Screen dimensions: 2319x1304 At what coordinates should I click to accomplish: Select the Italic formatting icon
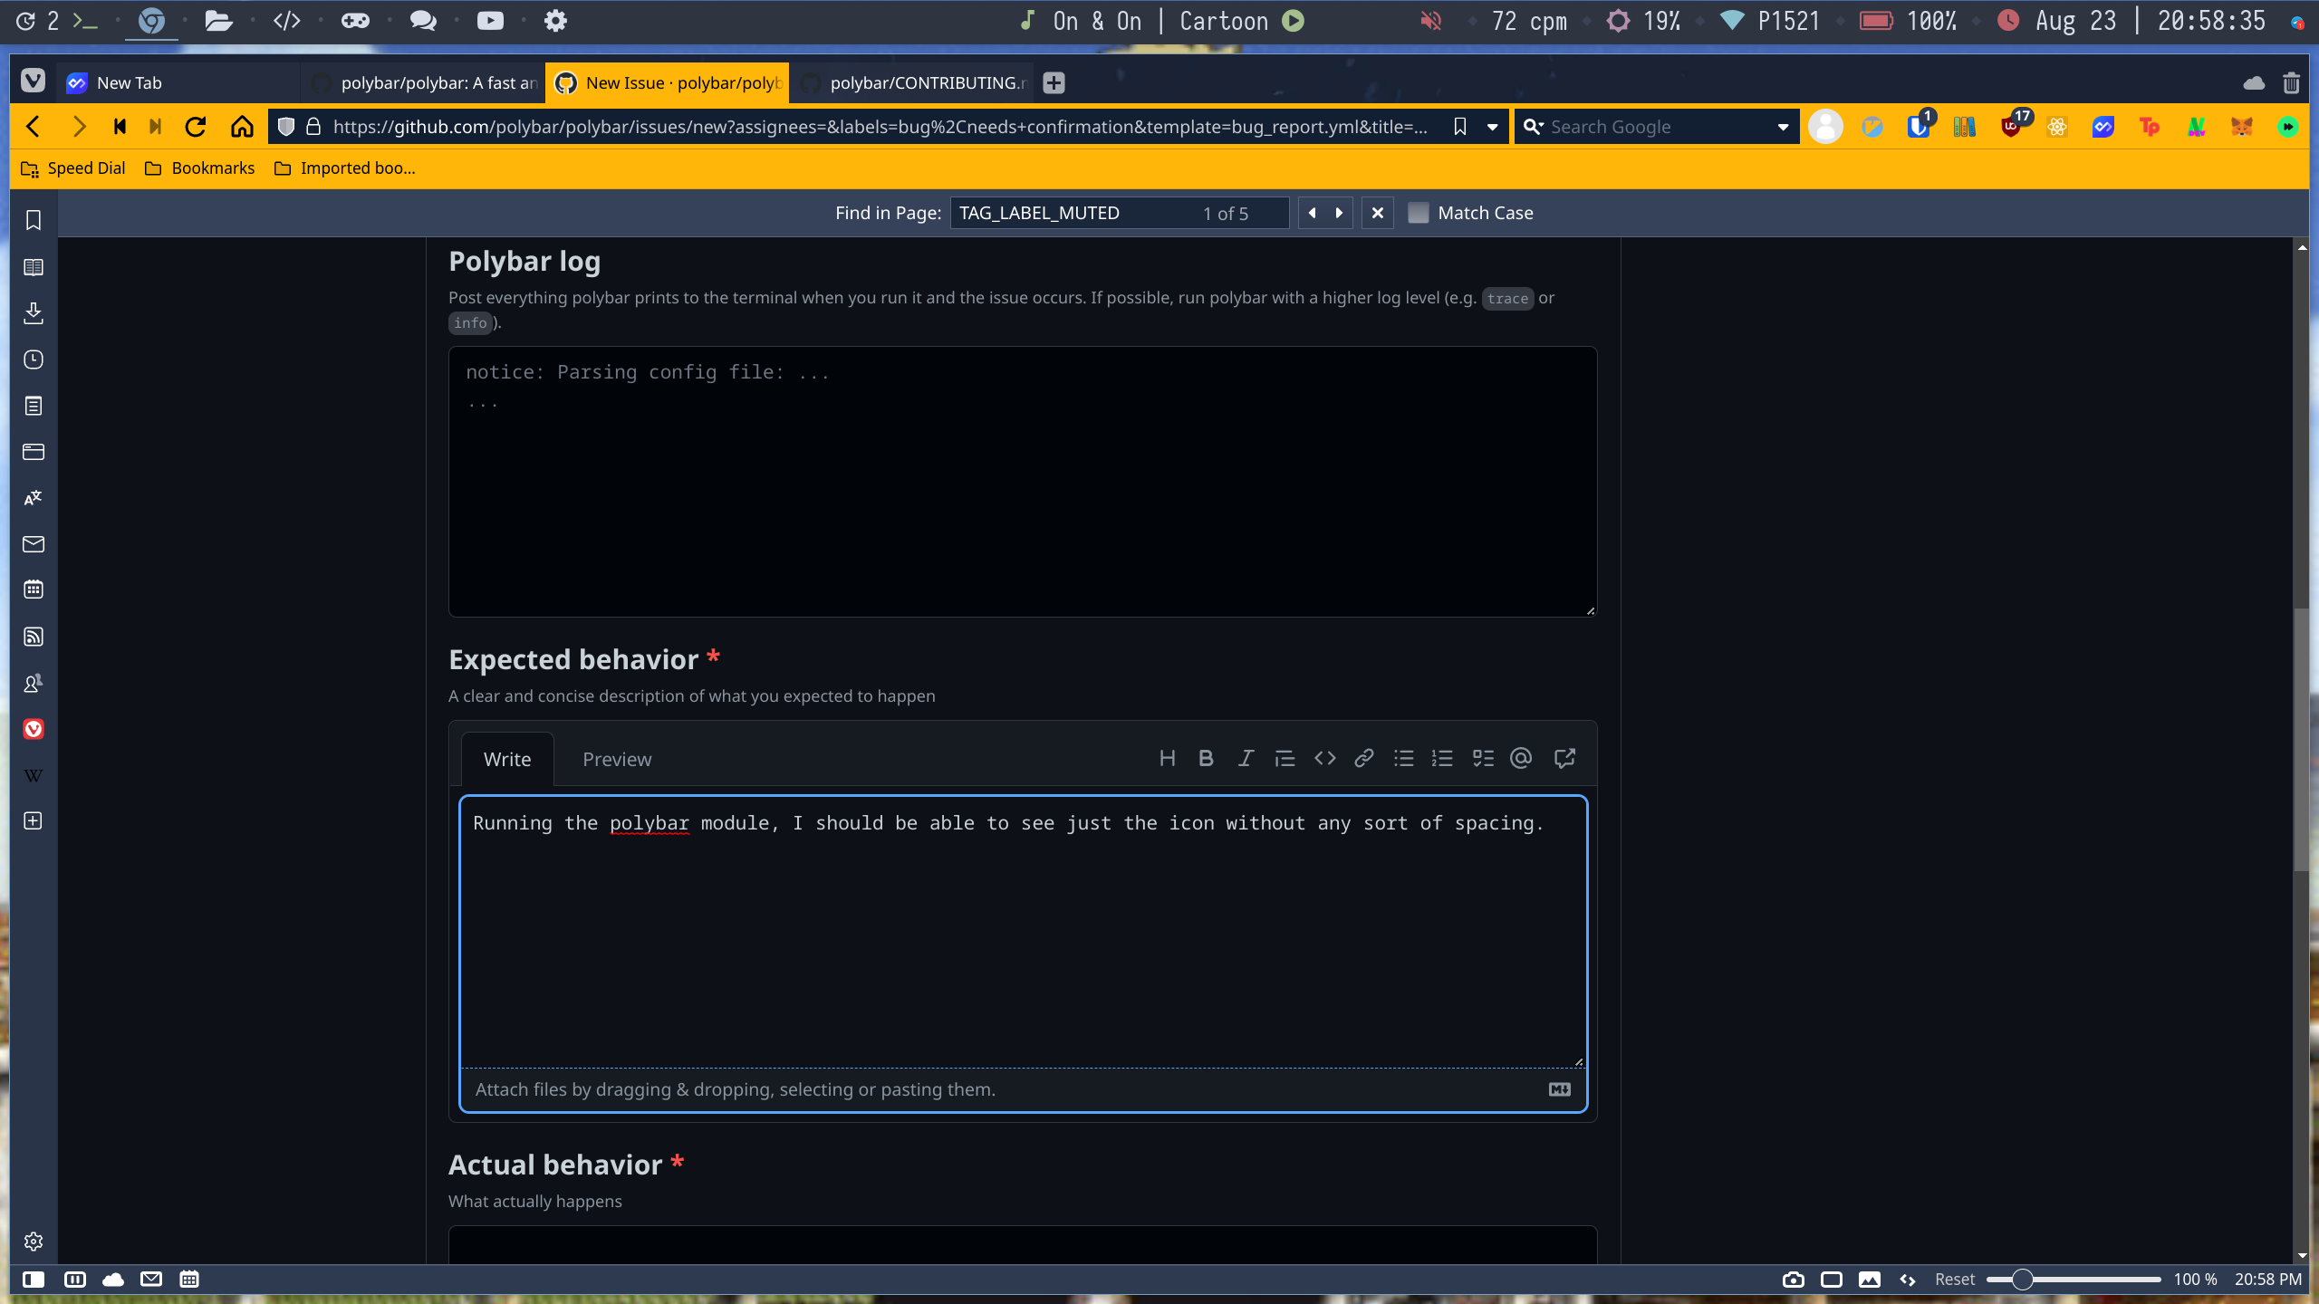(1245, 759)
